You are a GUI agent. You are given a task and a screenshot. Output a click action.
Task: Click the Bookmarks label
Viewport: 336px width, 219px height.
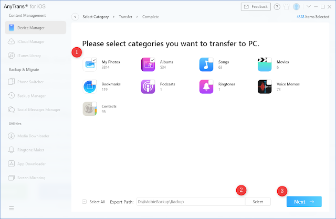tap(111, 84)
